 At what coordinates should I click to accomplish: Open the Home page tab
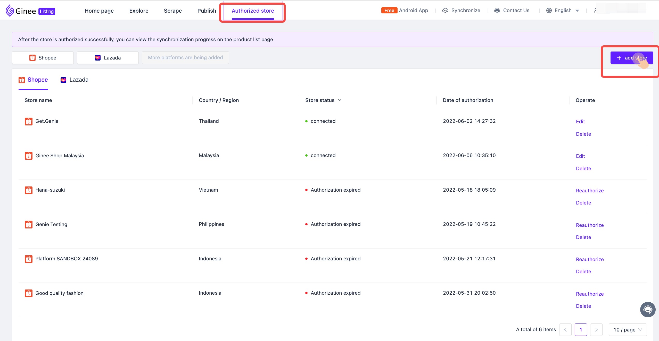[99, 11]
